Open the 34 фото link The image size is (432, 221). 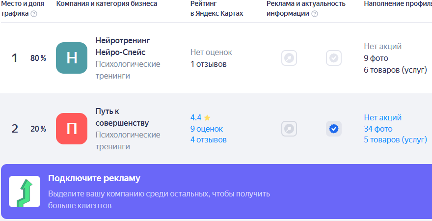pyautogui.click(x=378, y=129)
